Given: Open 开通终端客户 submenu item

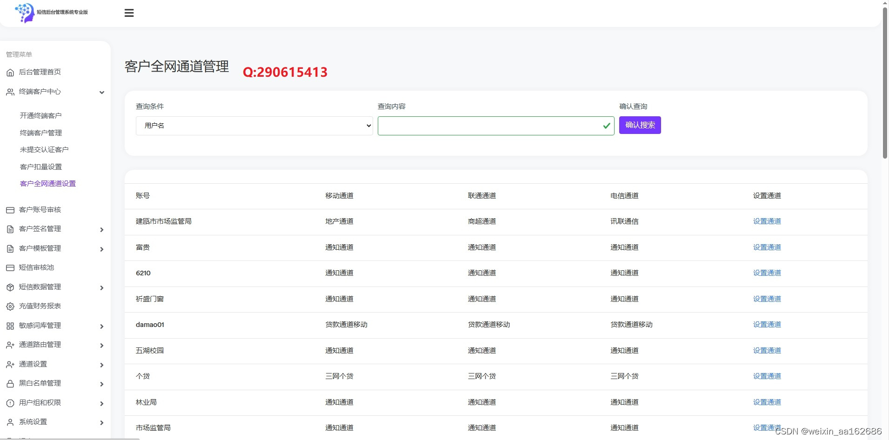Looking at the screenshot, I should tap(41, 116).
